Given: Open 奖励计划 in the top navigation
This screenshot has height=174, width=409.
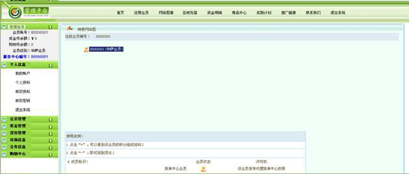Looking at the screenshot, I should (264, 12).
